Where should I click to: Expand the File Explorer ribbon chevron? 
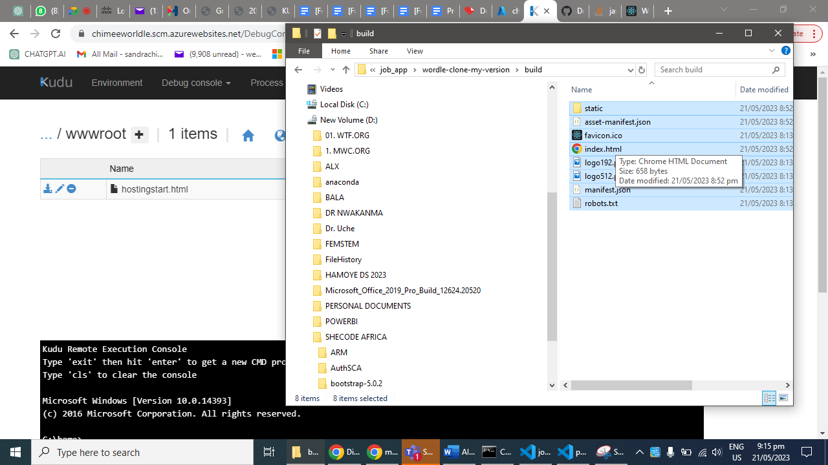771,51
